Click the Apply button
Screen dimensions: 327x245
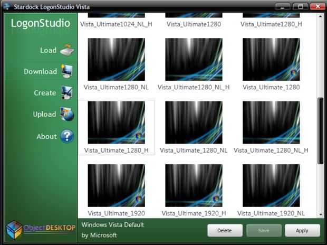pos(302,230)
